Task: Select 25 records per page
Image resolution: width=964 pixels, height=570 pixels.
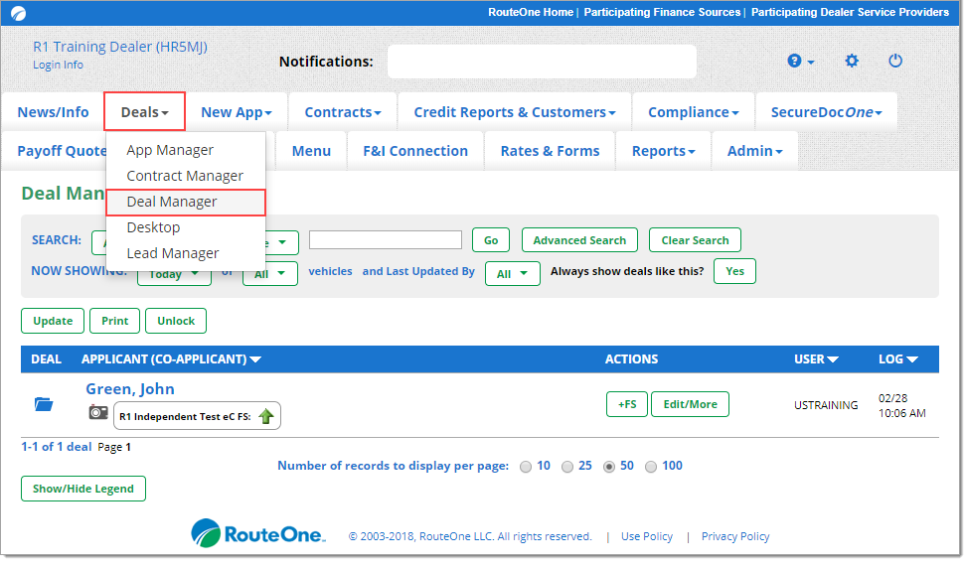Action: pyautogui.click(x=567, y=467)
